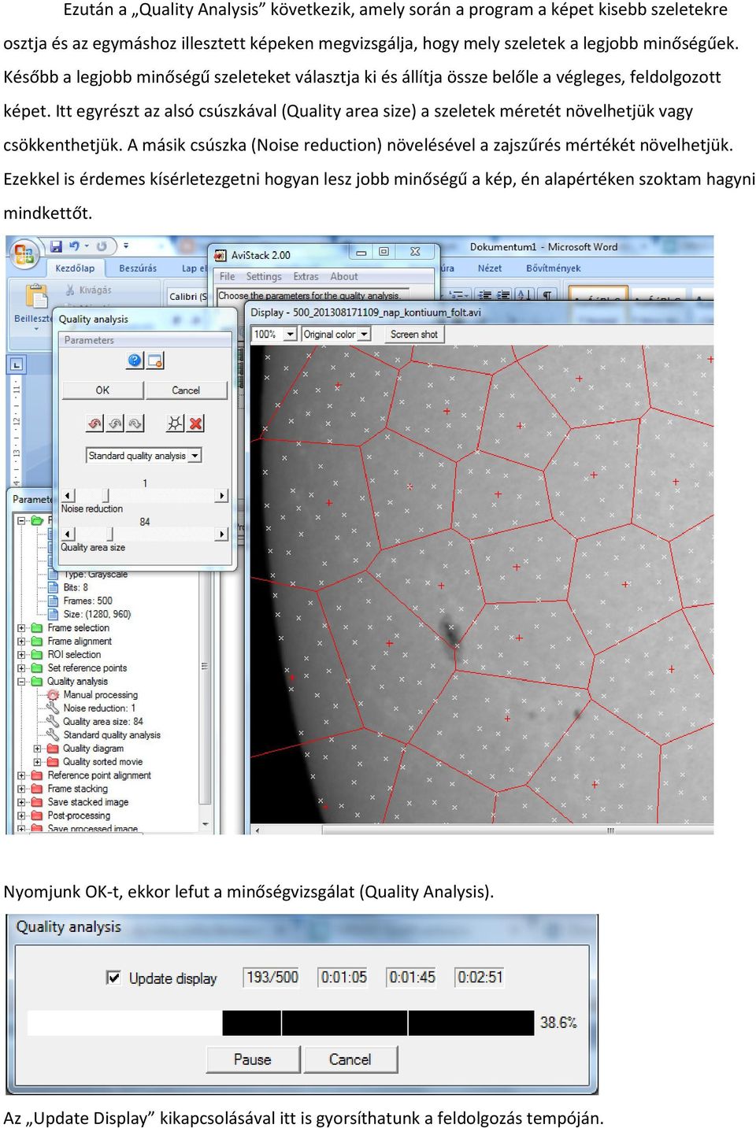Click the red Frame stacking folder icon

pos(37,789)
